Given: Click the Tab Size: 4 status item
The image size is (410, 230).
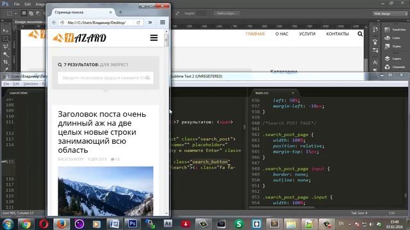Looking at the screenshot, I should (x=359, y=213).
